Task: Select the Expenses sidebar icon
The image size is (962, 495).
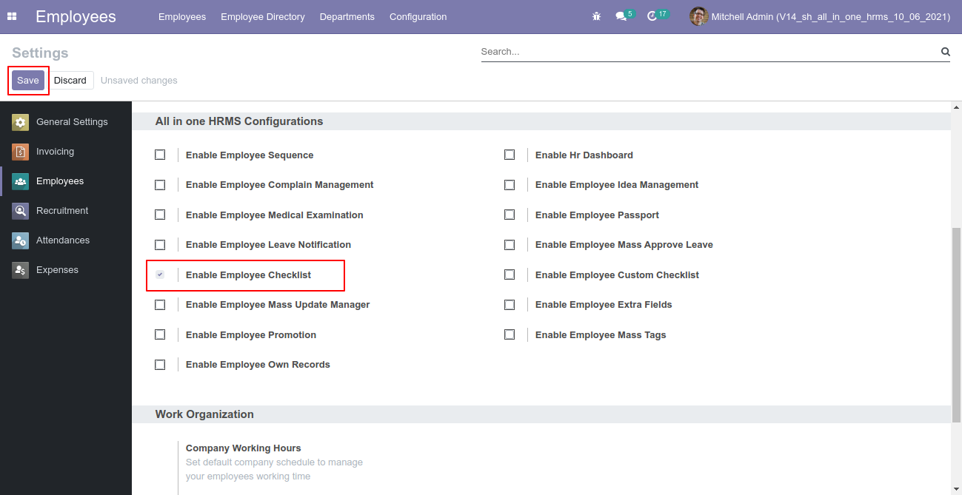Action: click(20, 270)
